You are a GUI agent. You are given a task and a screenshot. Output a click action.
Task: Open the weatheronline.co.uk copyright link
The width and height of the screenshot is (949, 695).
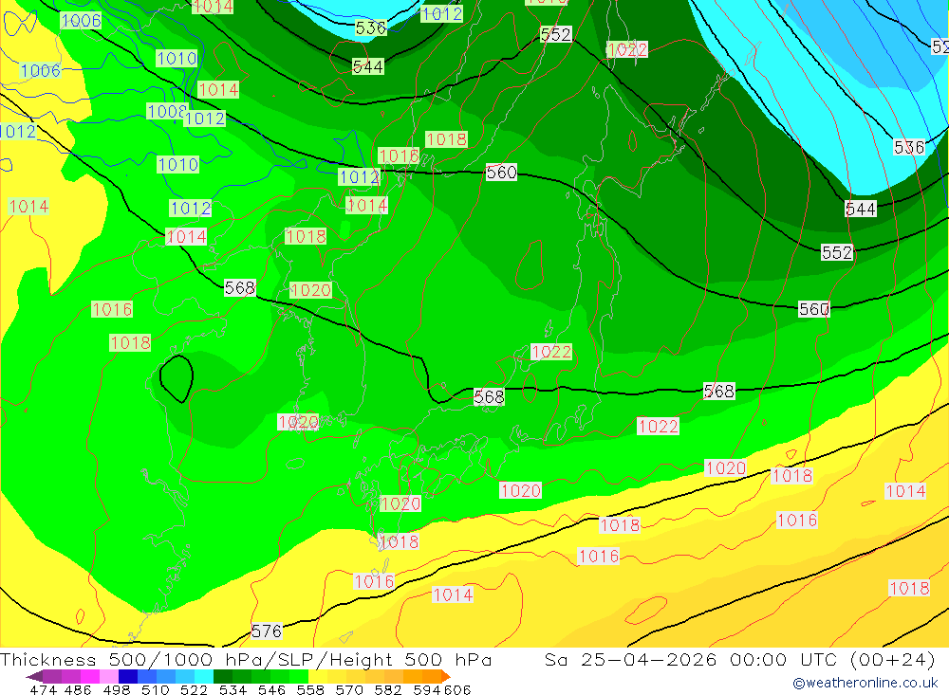[865, 683]
